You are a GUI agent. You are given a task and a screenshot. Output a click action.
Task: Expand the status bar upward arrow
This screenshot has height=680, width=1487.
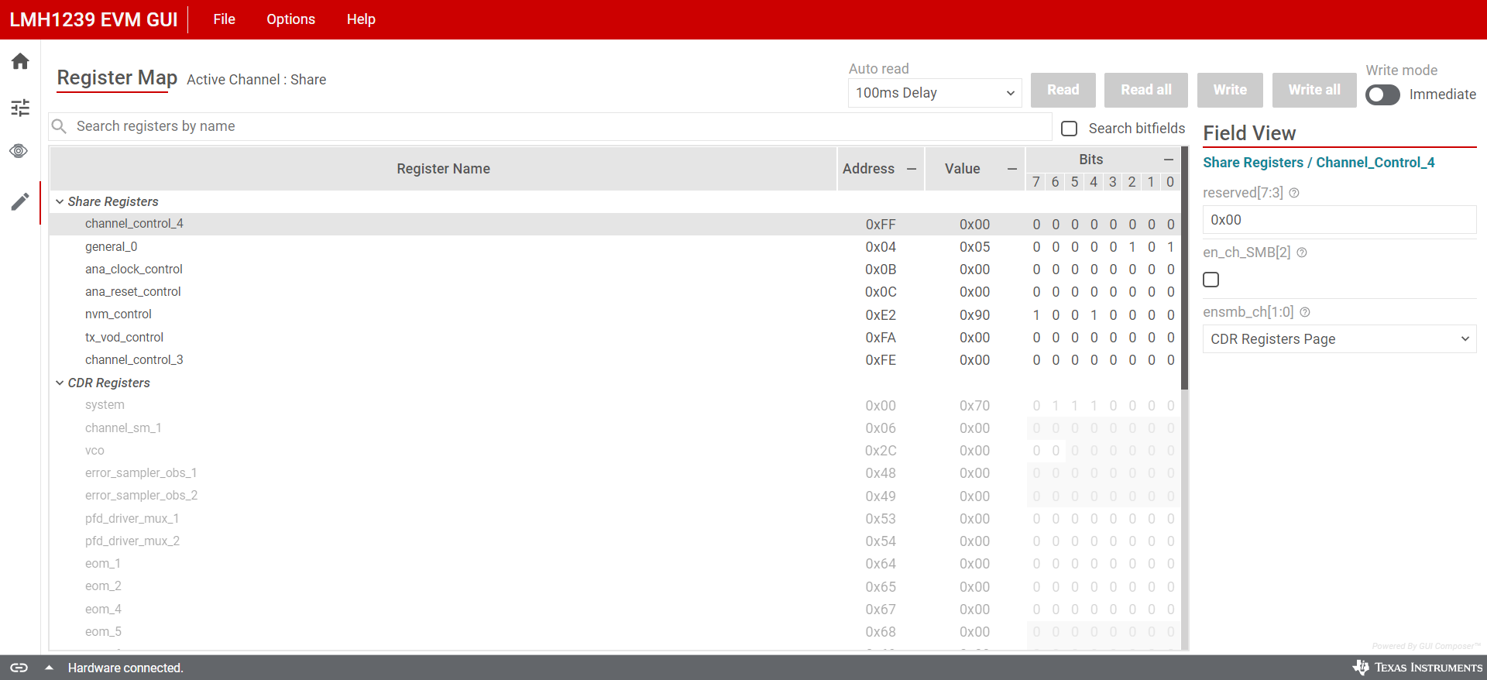[x=49, y=668]
